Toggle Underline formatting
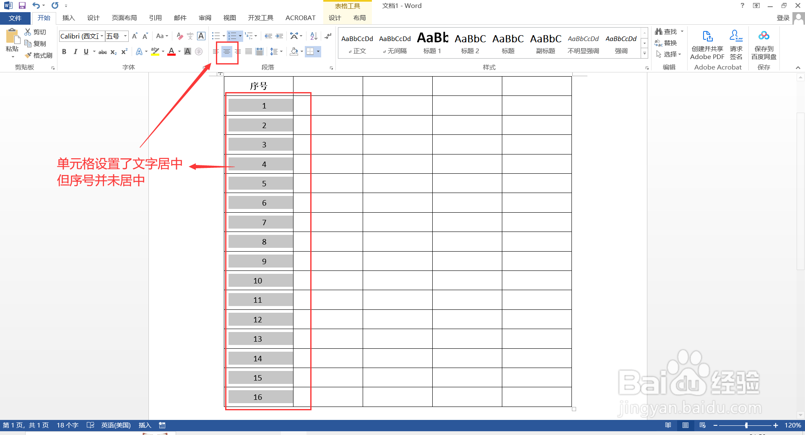This screenshot has height=435, width=805. tap(86, 51)
